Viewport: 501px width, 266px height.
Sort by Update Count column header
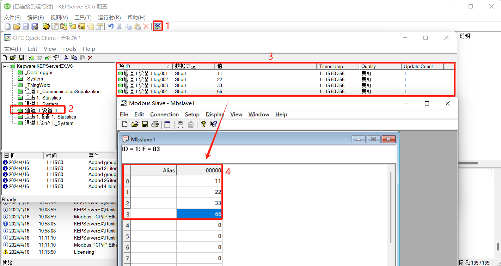pos(422,66)
